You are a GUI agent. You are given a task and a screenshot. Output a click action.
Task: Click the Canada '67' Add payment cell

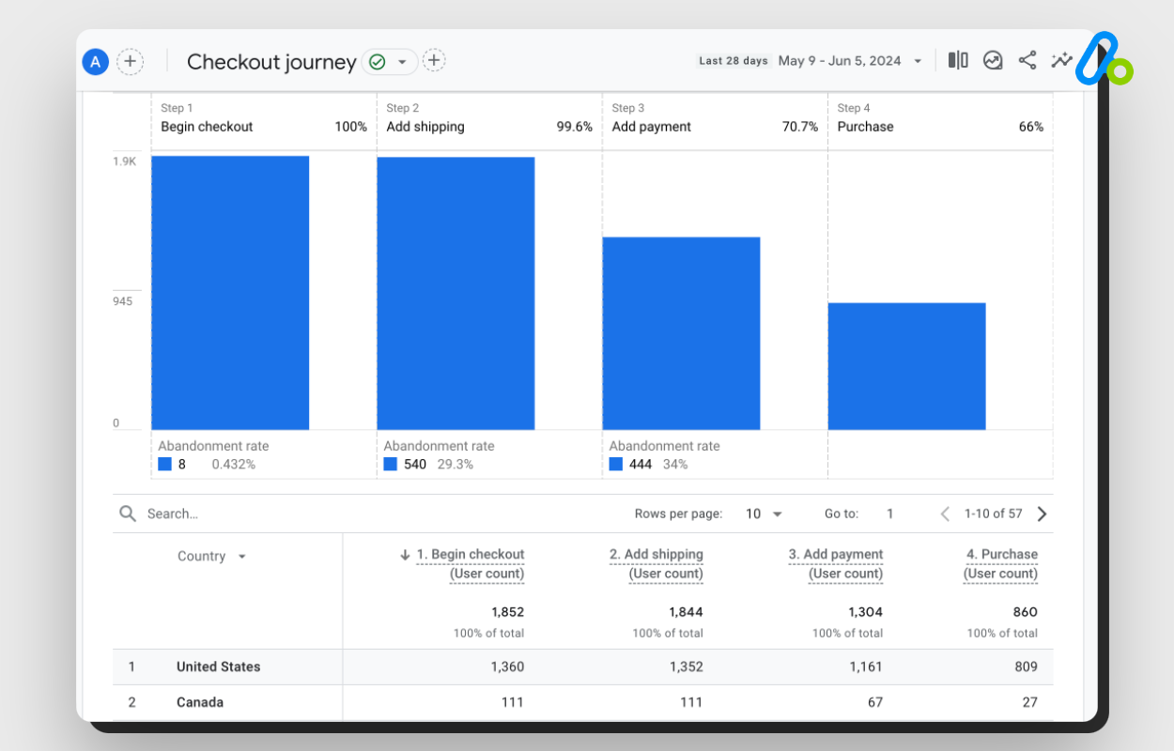point(875,702)
